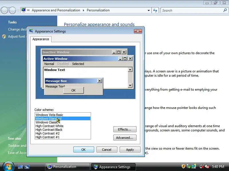Click the Forward navigation arrow in Personalization window
The height and width of the screenshot is (171, 229).
point(12,11)
